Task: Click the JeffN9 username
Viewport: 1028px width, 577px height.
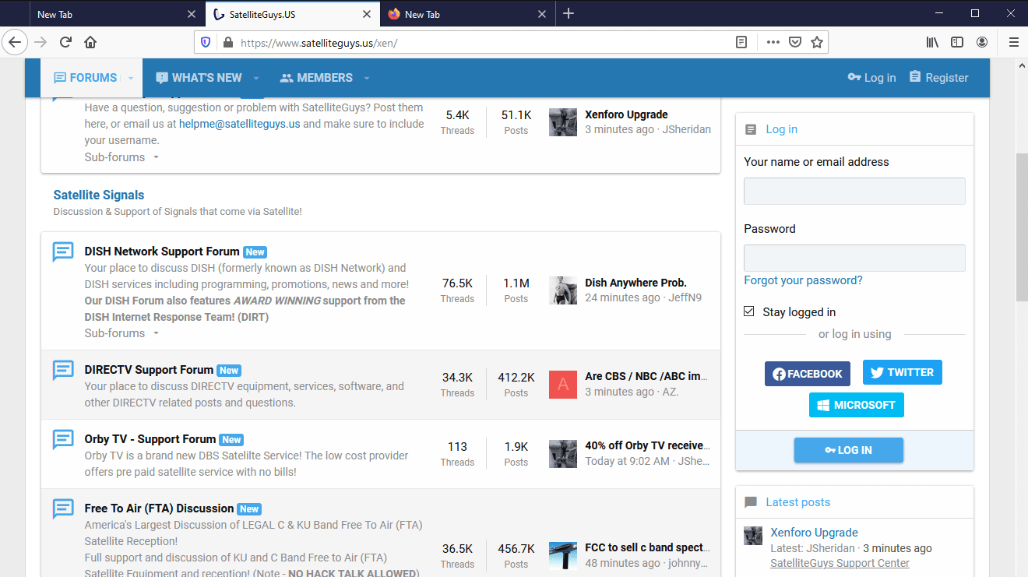Action: [x=685, y=297]
